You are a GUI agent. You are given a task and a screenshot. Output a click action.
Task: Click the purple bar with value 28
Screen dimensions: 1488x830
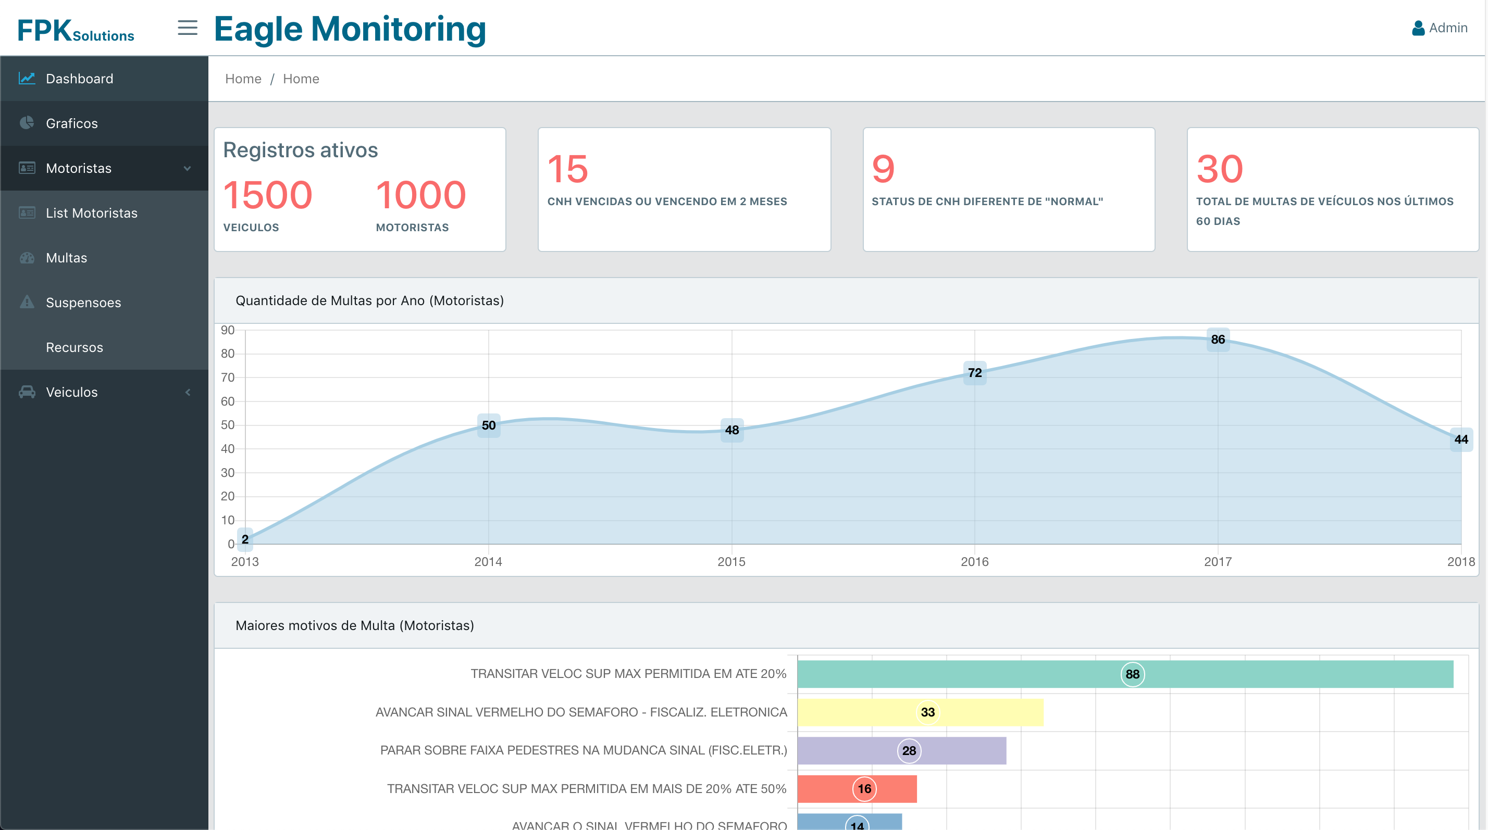[x=902, y=750]
